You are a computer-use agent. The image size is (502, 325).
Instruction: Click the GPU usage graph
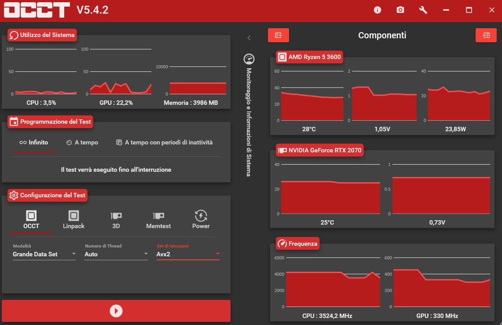tap(121, 72)
